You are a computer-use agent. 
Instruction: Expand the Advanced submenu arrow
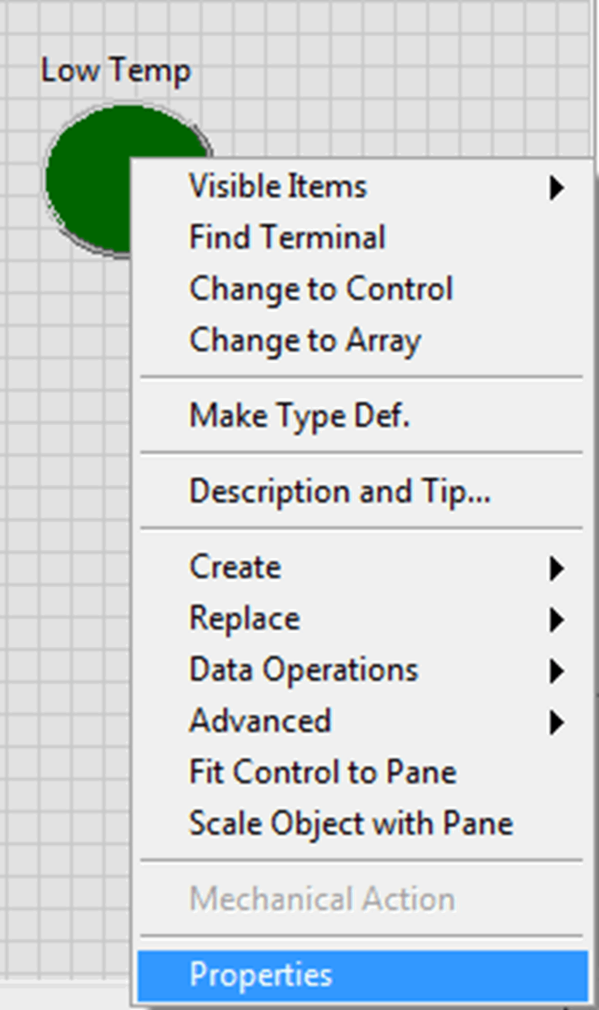[x=556, y=720]
